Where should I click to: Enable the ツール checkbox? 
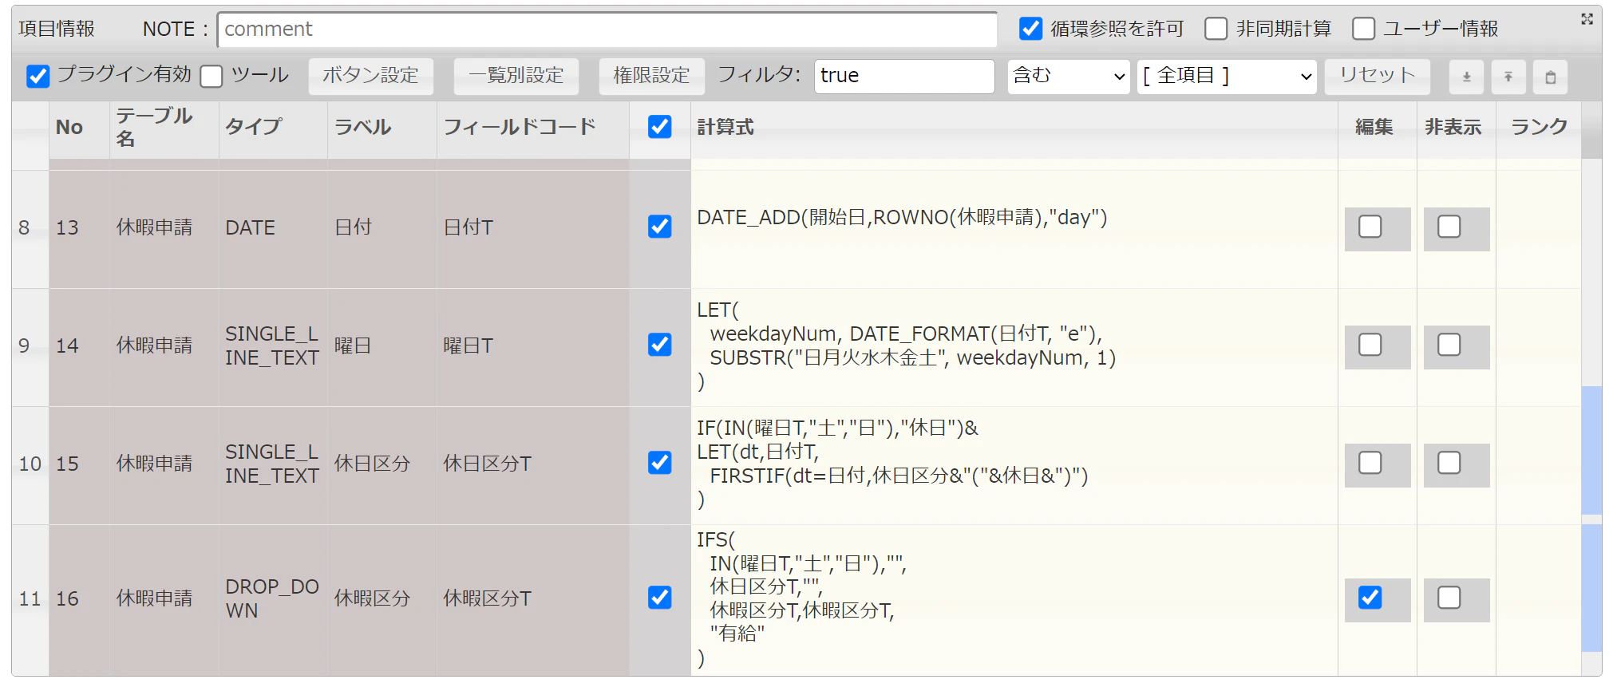(212, 76)
